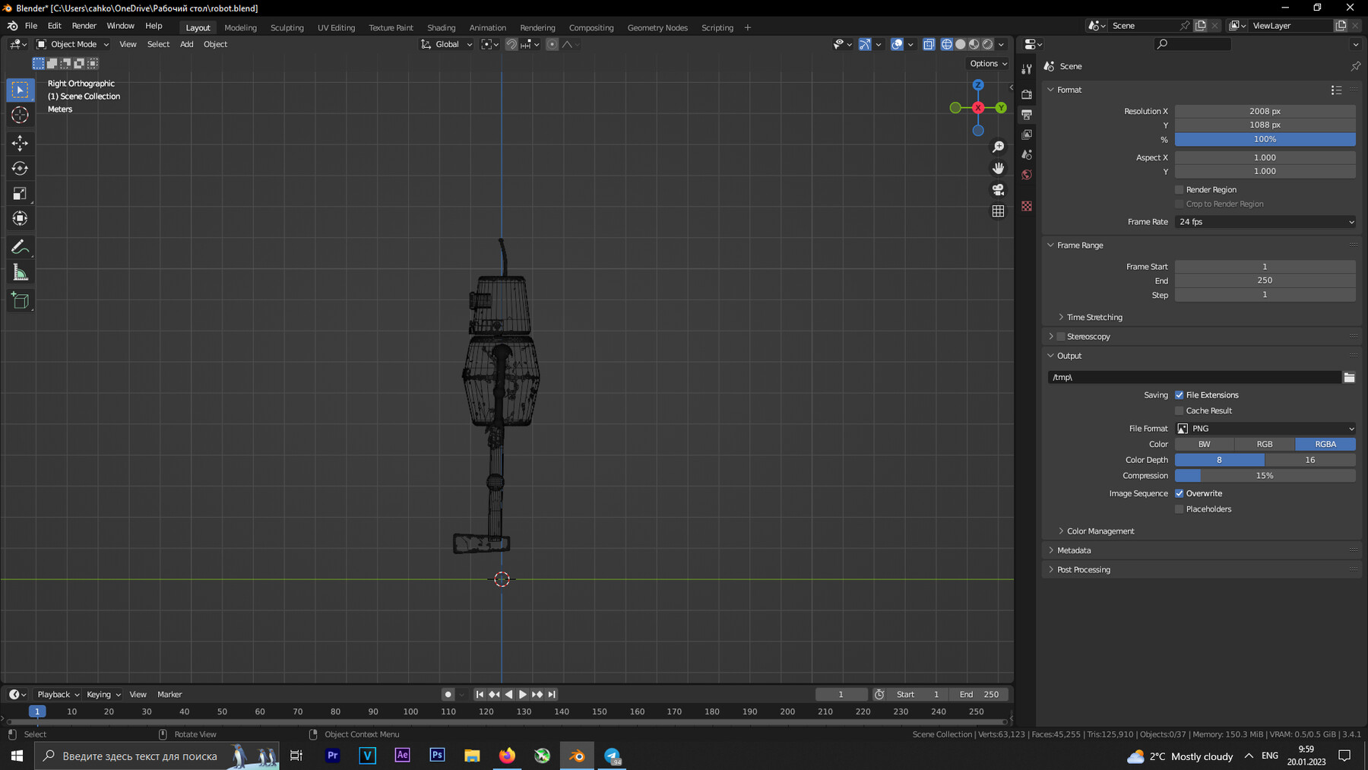Select the Measure tool
The height and width of the screenshot is (770, 1368).
(x=21, y=274)
